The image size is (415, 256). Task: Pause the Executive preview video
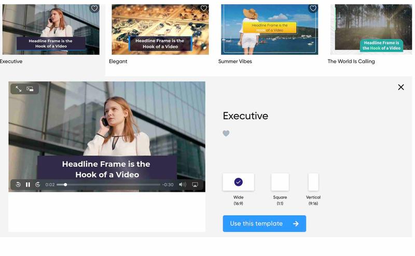pyautogui.click(x=28, y=184)
